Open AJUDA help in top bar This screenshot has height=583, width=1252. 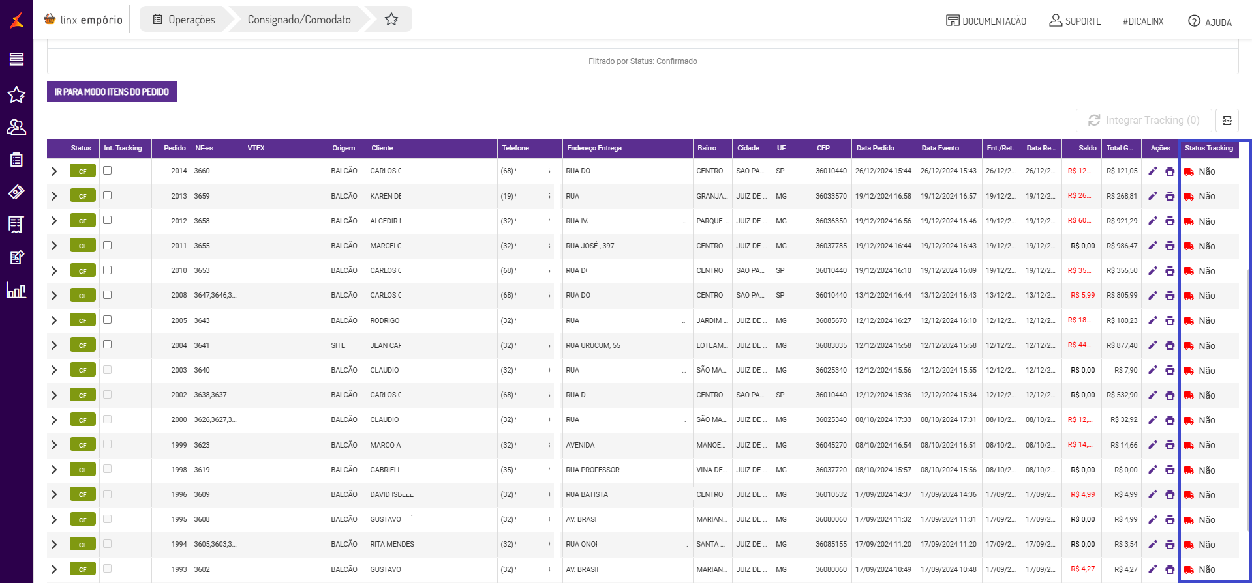coord(1210,21)
